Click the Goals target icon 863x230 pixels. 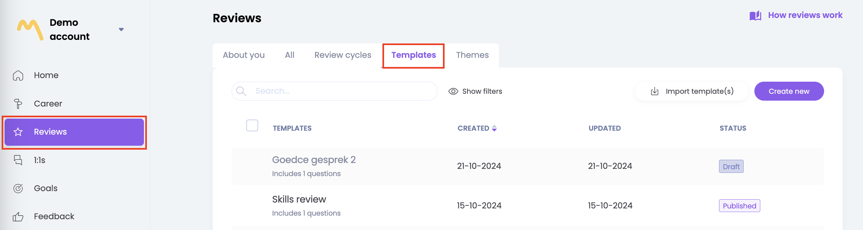point(18,189)
